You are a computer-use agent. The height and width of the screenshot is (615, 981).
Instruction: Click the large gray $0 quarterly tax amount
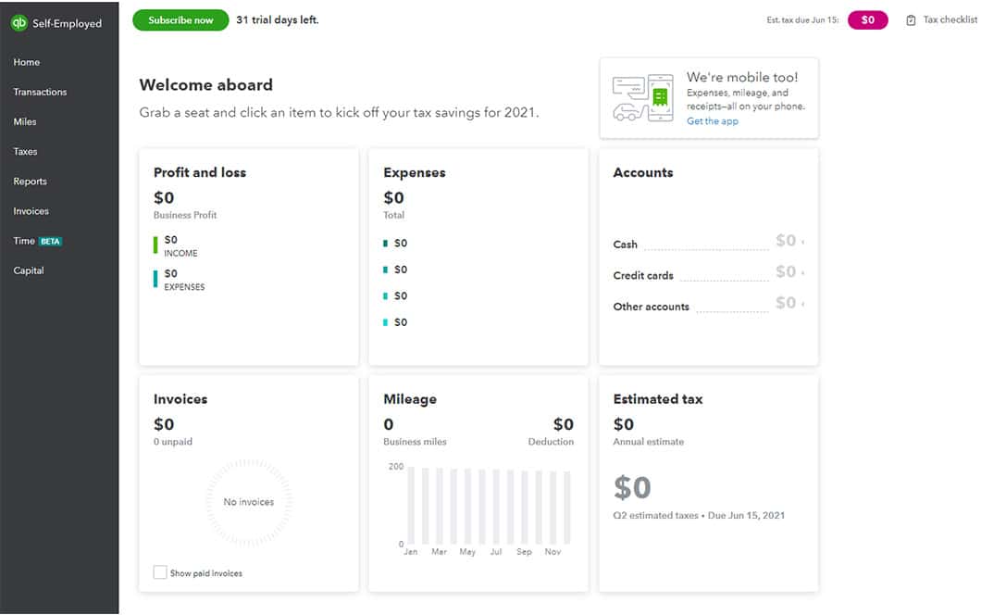tap(632, 487)
